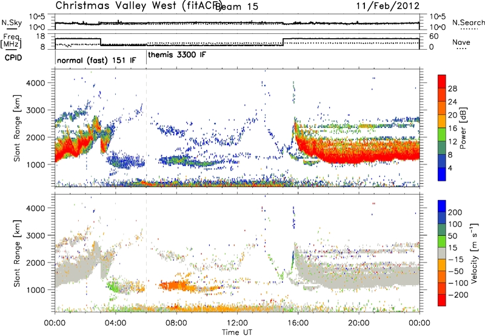Click the '18' tick of frequency panel
Viewport: 485px width, 336px height.
(41, 36)
